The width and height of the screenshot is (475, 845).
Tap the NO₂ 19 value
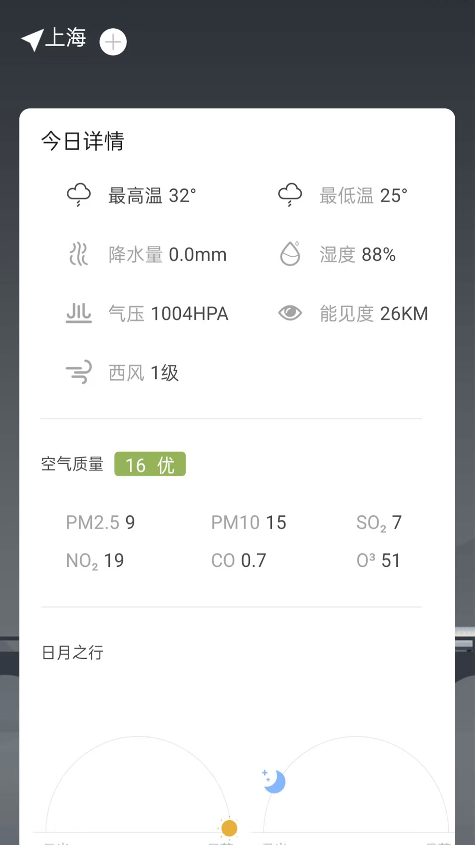(95, 561)
